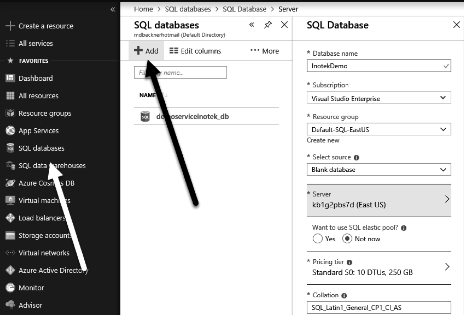This screenshot has height=315, width=464.
Task: Click the Virtual networks icon
Action: [10, 253]
